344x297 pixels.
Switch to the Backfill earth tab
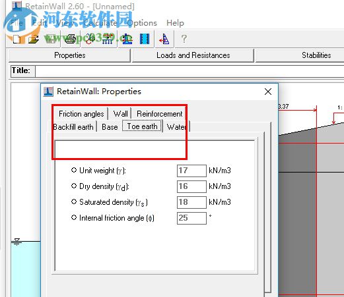pyautogui.click(x=73, y=127)
